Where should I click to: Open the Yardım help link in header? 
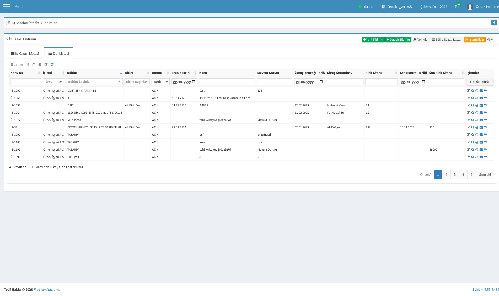click(x=366, y=7)
